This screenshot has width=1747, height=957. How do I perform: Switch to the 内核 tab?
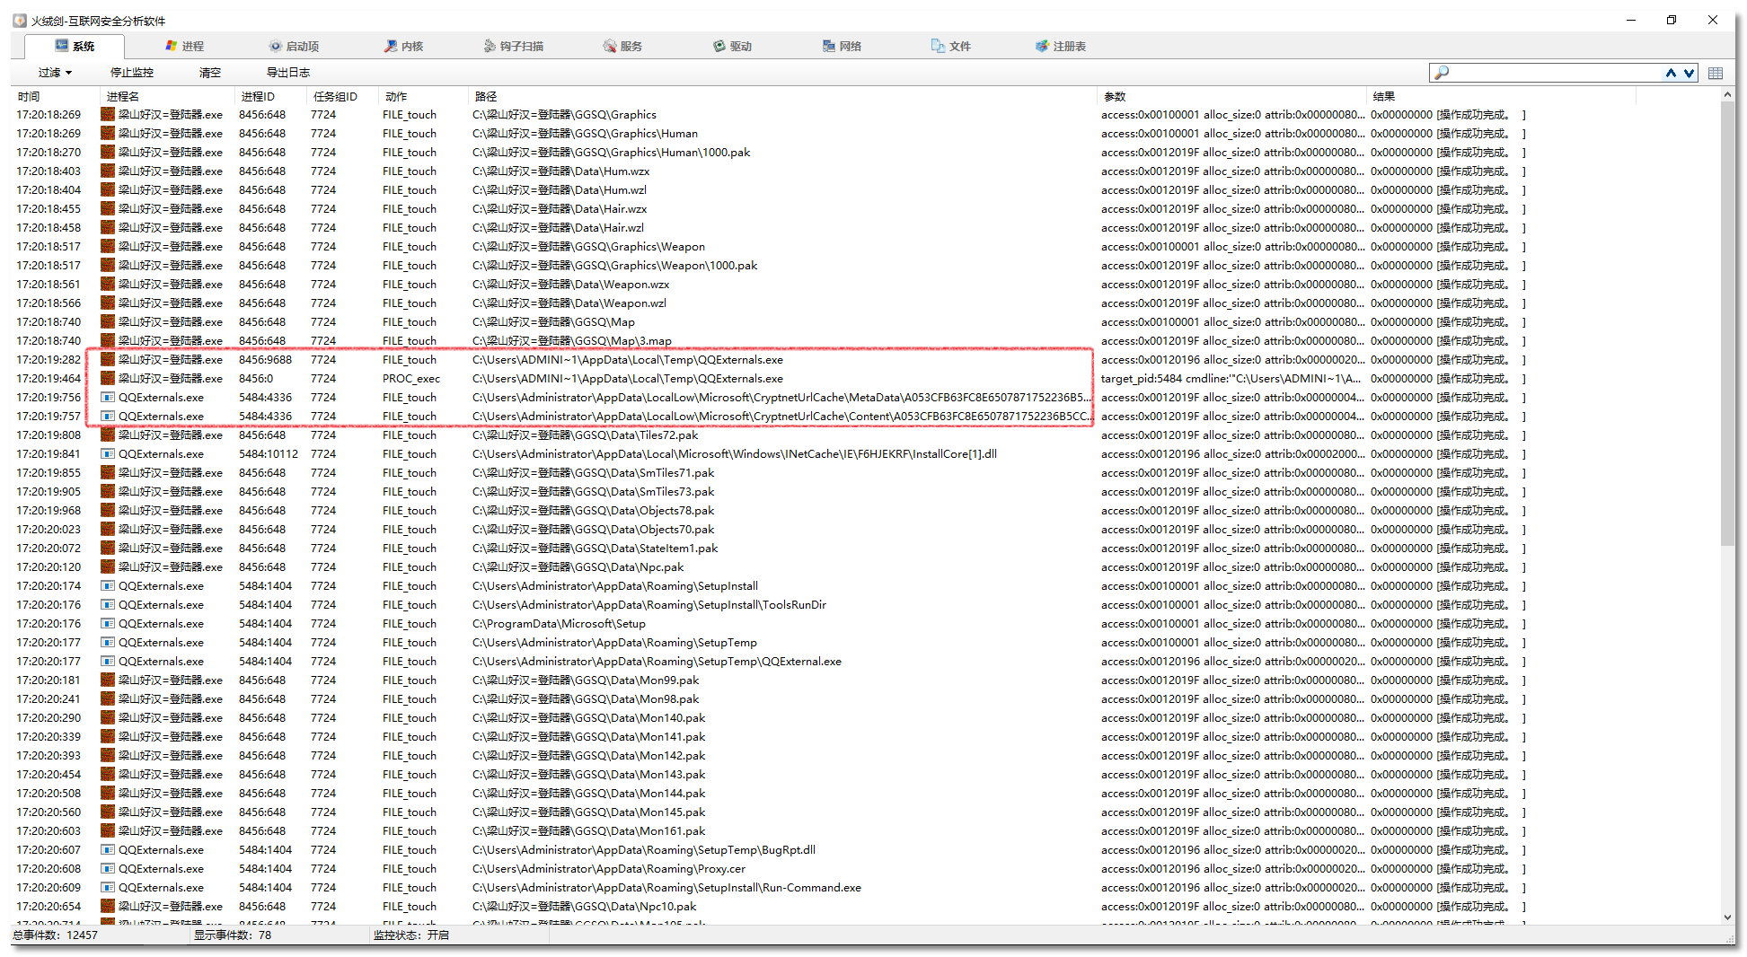(404, 46)
